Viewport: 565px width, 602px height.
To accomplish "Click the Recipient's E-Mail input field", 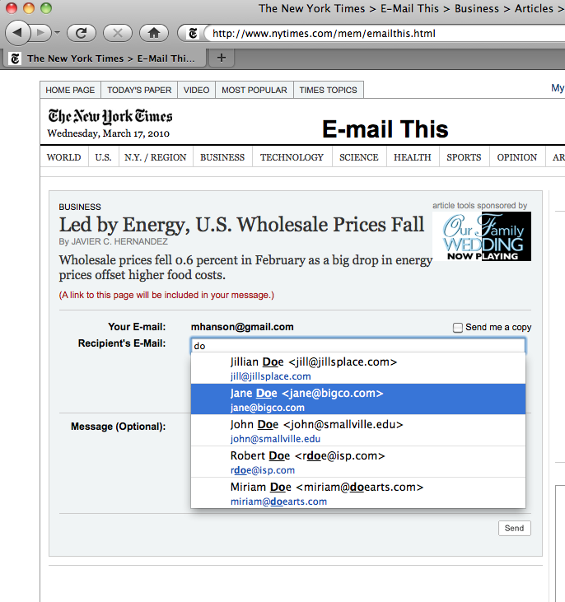I will click(357, 346).
